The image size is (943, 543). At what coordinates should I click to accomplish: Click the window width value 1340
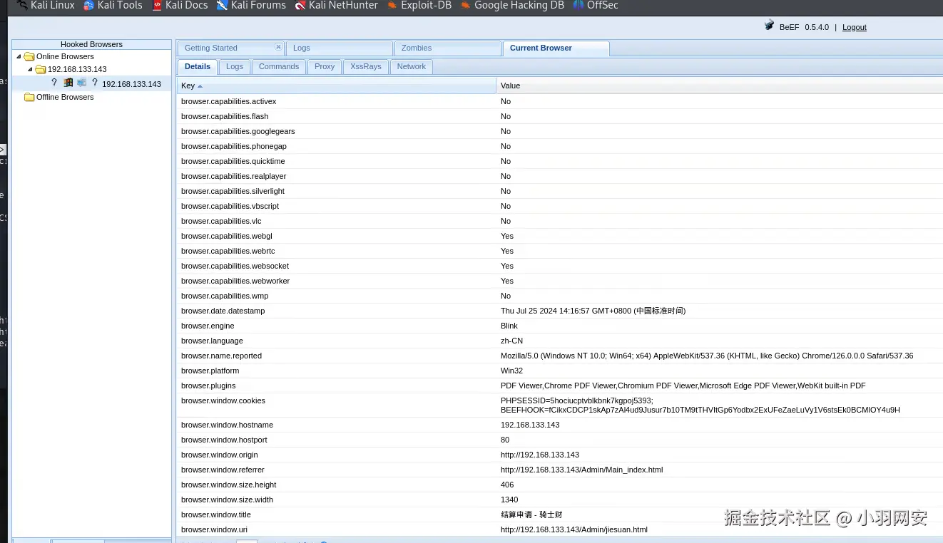point(509,500)
